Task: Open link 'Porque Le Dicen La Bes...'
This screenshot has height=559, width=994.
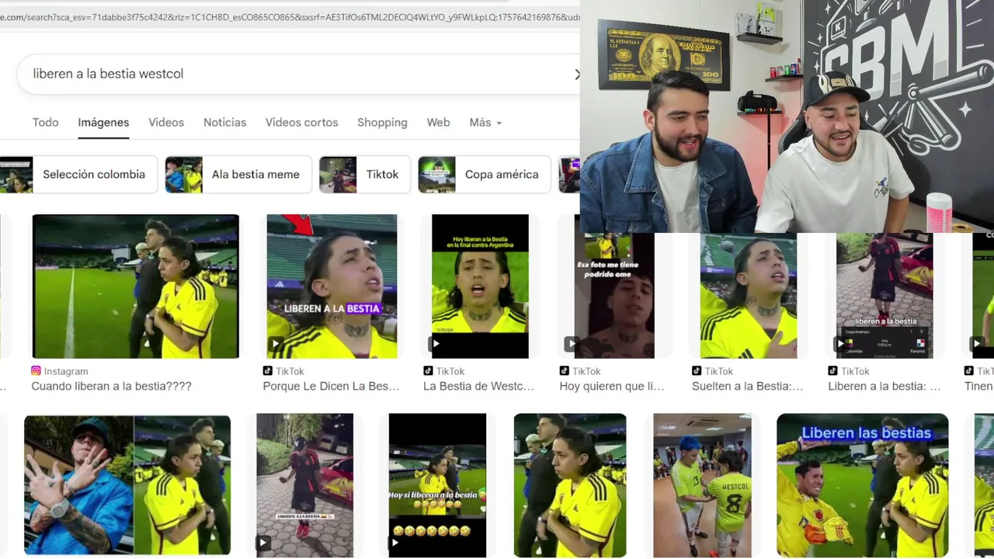Action: [x=331, y=386]
